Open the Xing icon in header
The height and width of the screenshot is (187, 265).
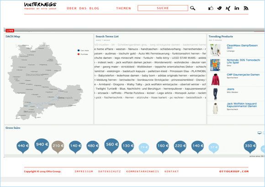click(x=228, y=8)
